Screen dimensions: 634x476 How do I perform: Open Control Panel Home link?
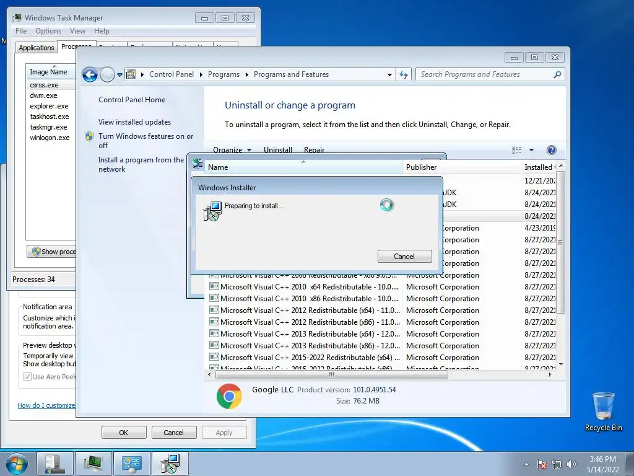point(132,100)
